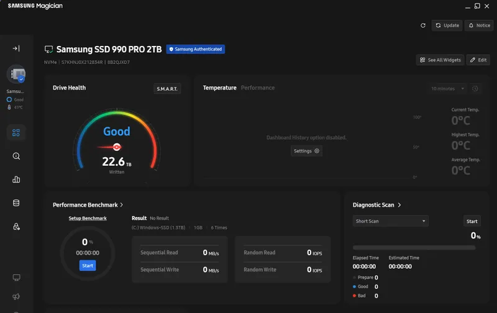Click the '41°C' temperature status in sidebar
497x313 pixels.
point(15,107)
